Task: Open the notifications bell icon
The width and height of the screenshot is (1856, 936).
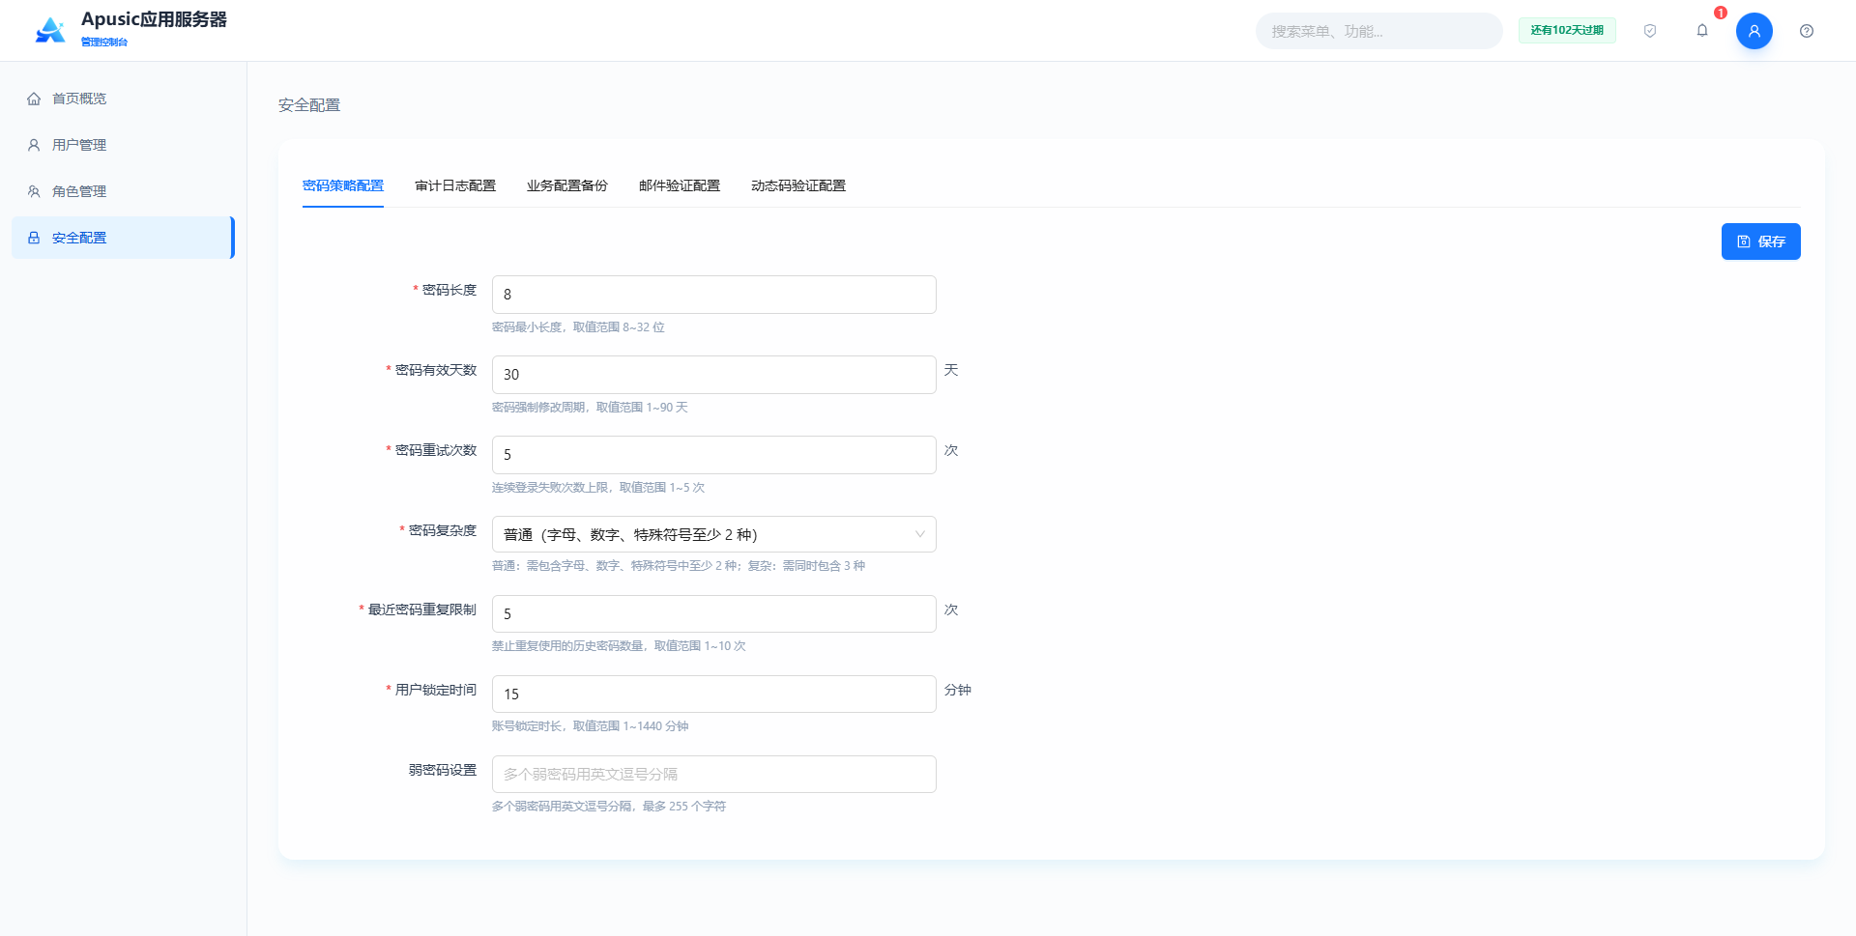Action: click(1702, 31)
